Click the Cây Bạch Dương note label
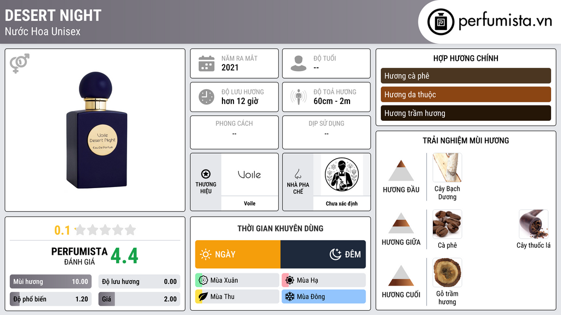The height and width of the screenshot is (315, 561). coord(447,192)
